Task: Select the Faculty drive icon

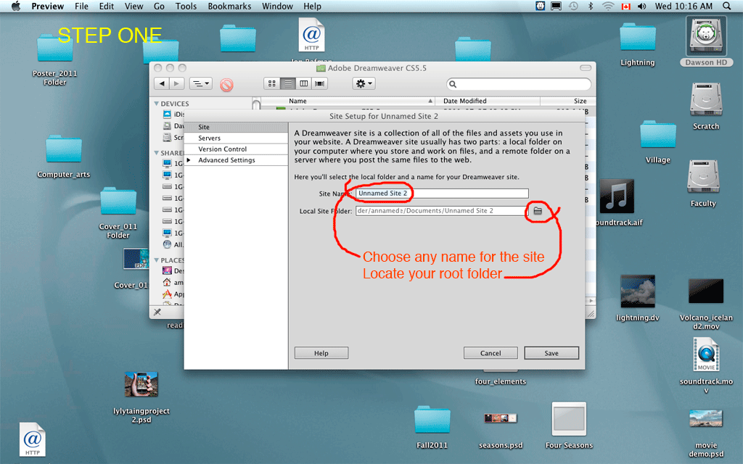Action: pyautogui.click(x=703, y=178)
